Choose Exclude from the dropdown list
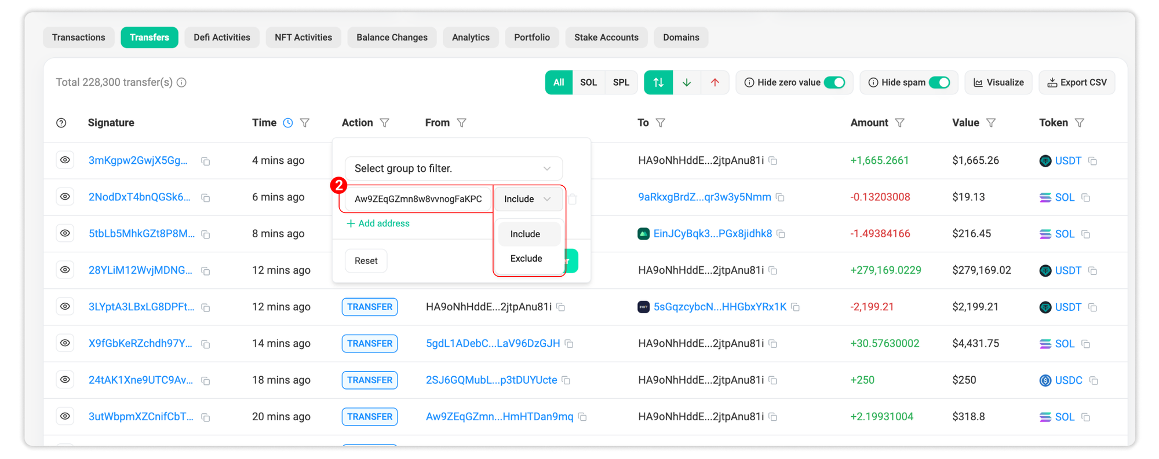Viewport: 1159px width, 459px height. coord(529,258)
